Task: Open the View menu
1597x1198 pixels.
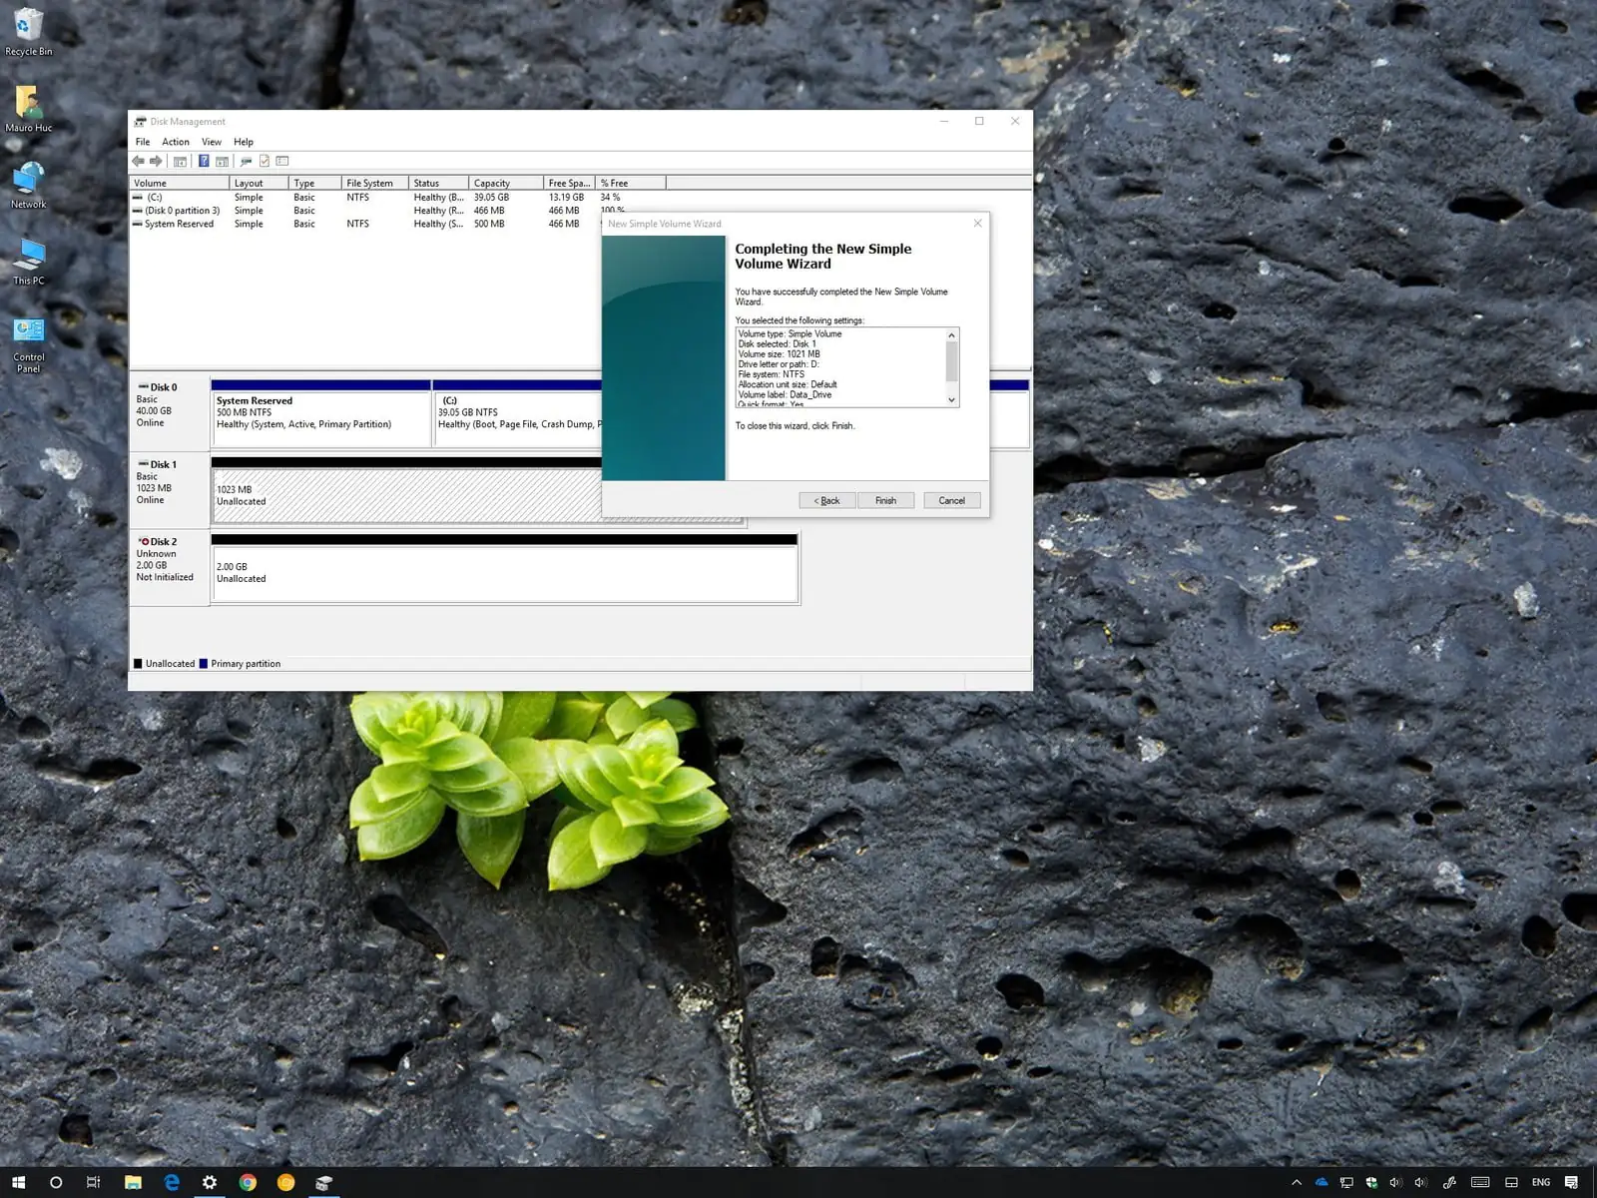Action: point(212,142)
